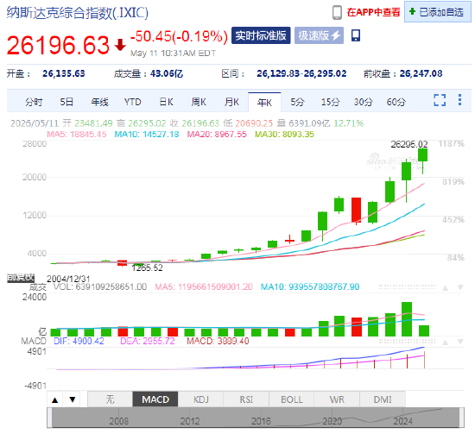Select the MACD indicator tab
The height and width of the screenshot is (434, 475).
click(x=155, y=399)
